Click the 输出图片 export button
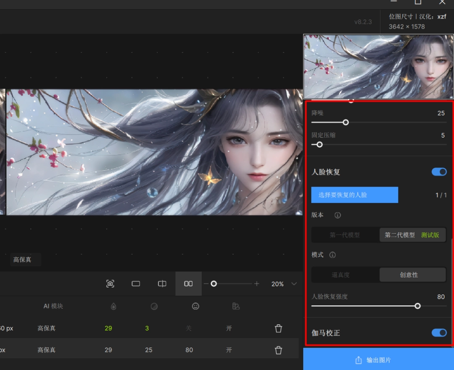 point(378,359)
